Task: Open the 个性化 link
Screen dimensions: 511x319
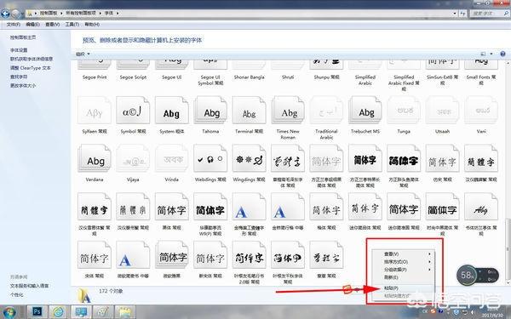Action: [x=16, y=294]
